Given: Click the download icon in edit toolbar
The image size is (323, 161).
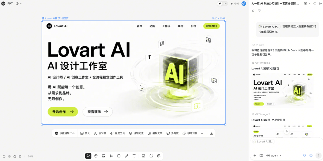Looking at the screenshot, I should click(211, 133).
